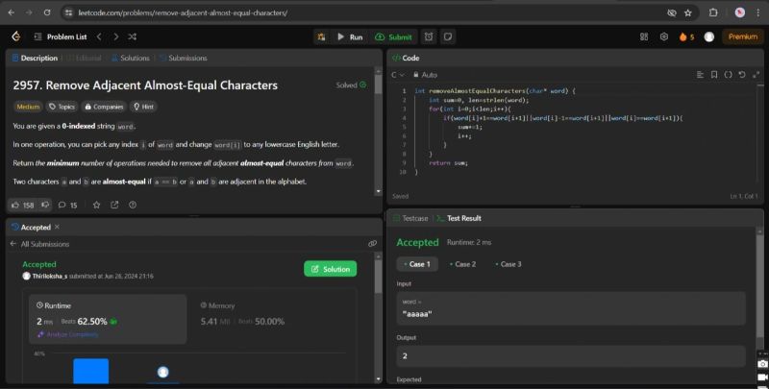
Task: Toggle the Auto lock setting
Action: pyautogui.click(x=425, y=75)
